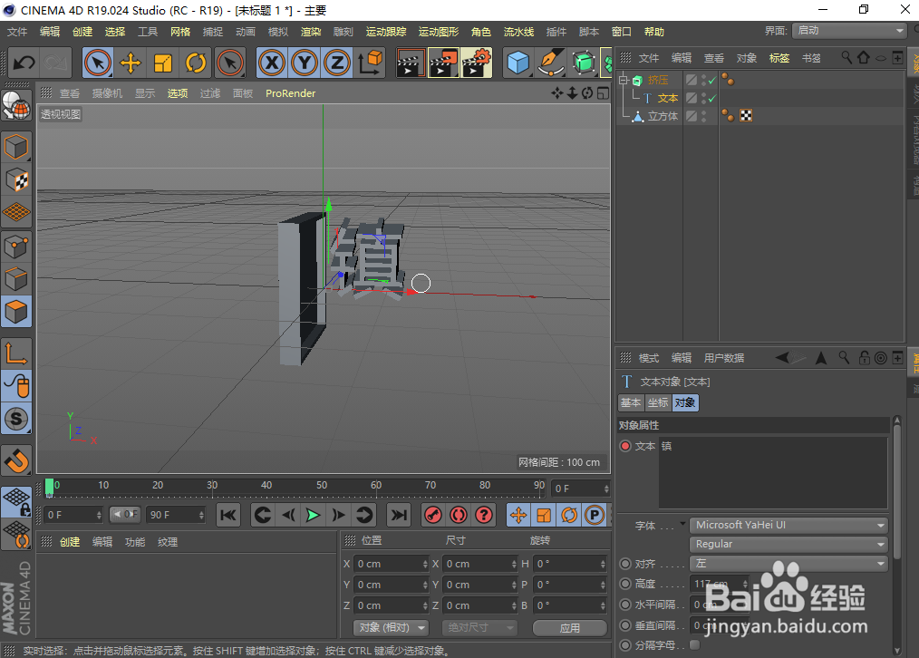
Task: Select Edges mode in left sidebar
Action: click(x=16, y=279)
